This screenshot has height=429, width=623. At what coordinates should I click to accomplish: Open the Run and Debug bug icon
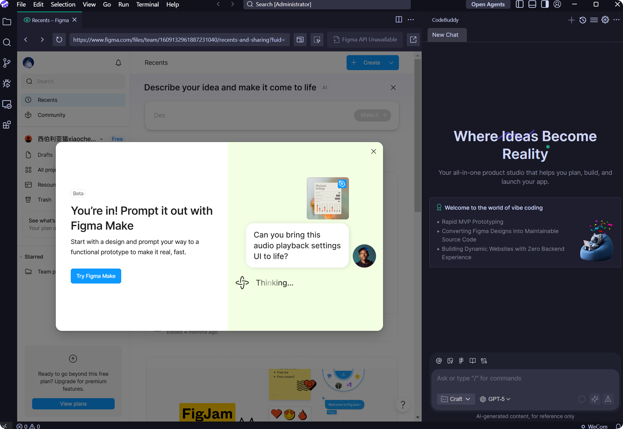[7, 83]
